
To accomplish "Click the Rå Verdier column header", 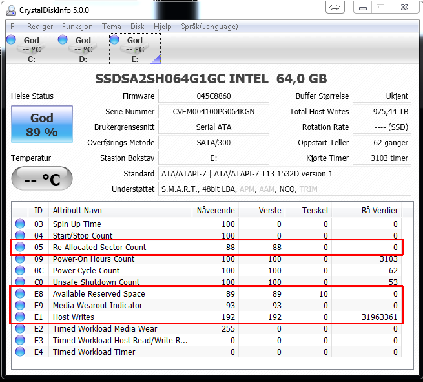I will point(367,210).
